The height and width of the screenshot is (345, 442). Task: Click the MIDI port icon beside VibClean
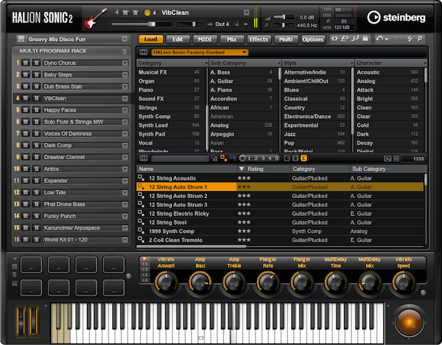click(x=147, y=12)
